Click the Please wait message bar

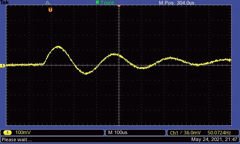[x=17, y=139]
